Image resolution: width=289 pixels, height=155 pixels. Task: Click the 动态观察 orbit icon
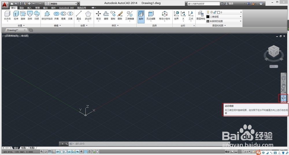point(284,98)
